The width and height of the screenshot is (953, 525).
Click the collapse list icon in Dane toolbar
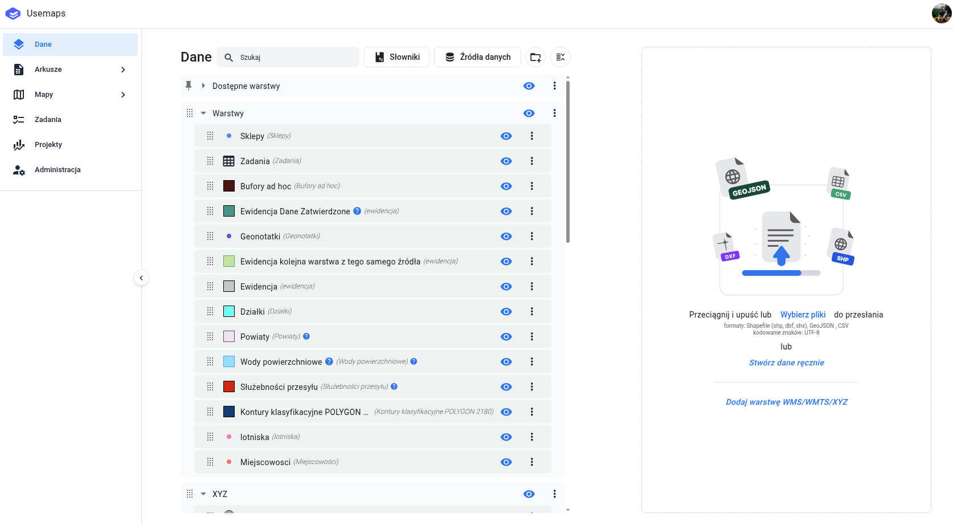click(561, 57)
